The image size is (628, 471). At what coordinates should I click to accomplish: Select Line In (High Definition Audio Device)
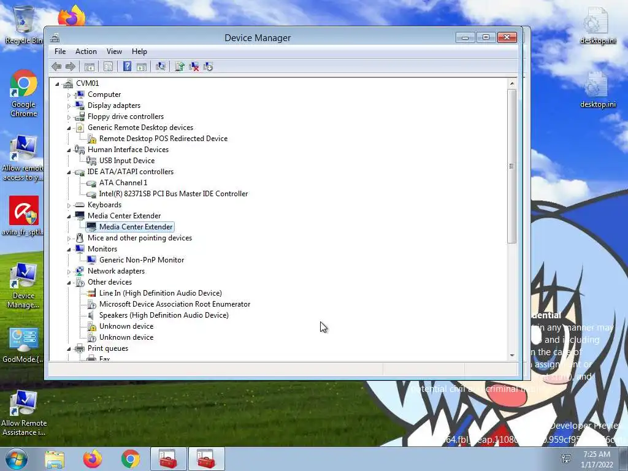point(161,293)
